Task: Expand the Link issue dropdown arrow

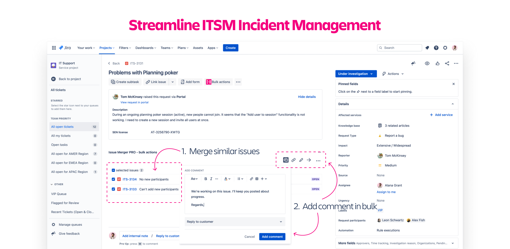Action: pyautogui.click(x=173, y=82)
